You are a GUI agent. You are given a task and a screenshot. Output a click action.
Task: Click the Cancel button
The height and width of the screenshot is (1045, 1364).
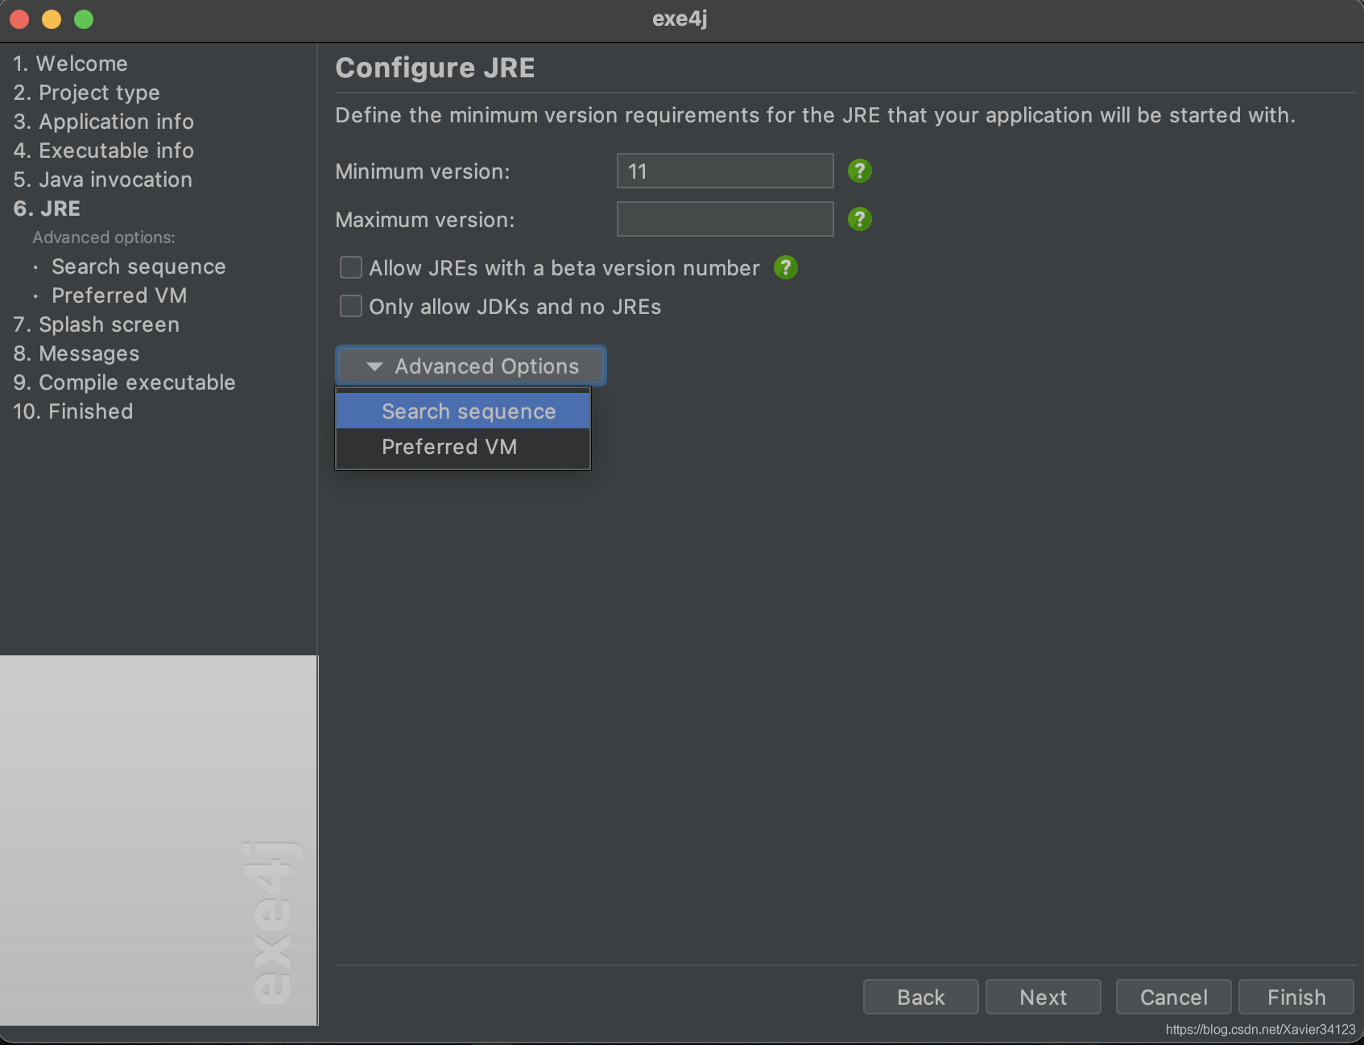[x=1173, y=997]
